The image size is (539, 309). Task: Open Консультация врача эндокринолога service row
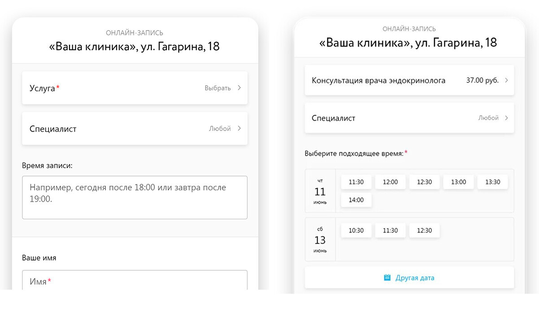pyautogui.click(x=409, y=80)
